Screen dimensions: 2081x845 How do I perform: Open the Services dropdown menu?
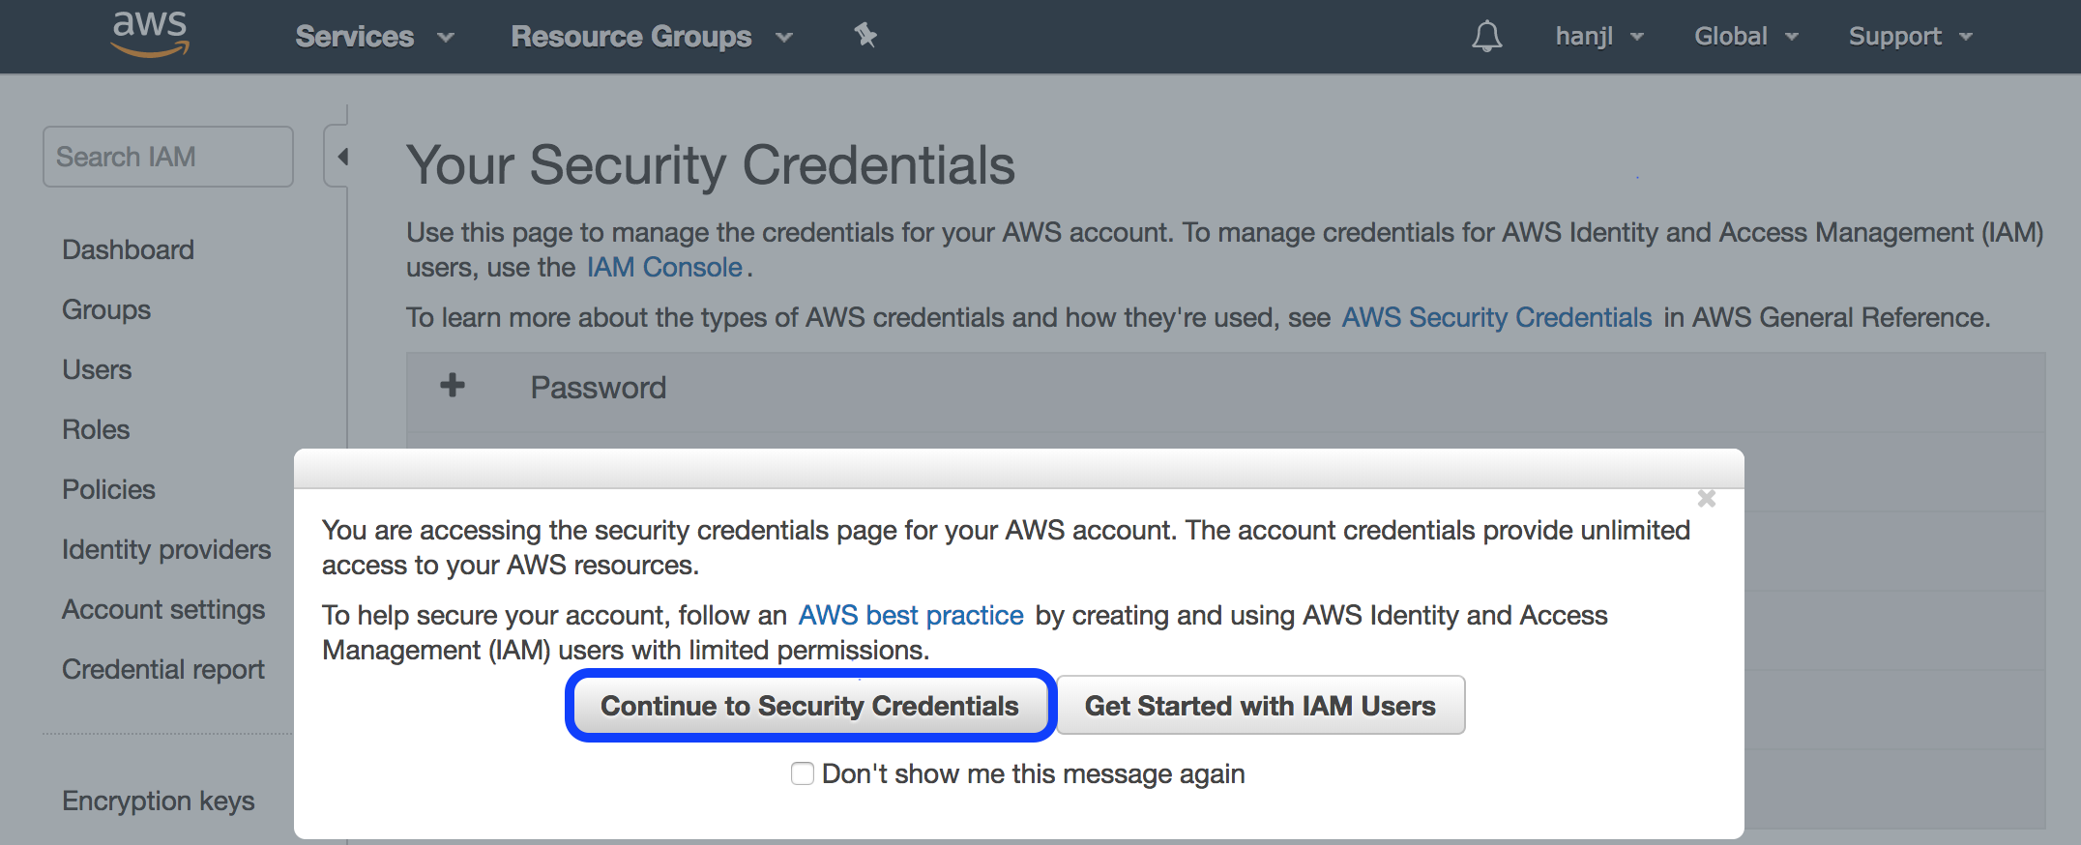coord(373,37)
